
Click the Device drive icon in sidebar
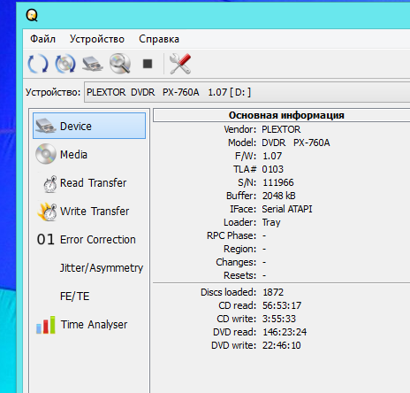coord(46,126)
